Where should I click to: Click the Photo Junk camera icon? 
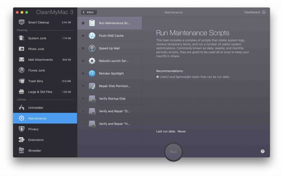(22, 49)
